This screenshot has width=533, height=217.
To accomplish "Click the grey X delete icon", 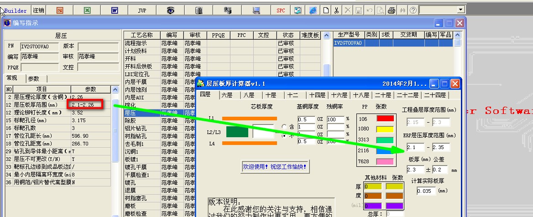I will [347, 10].
